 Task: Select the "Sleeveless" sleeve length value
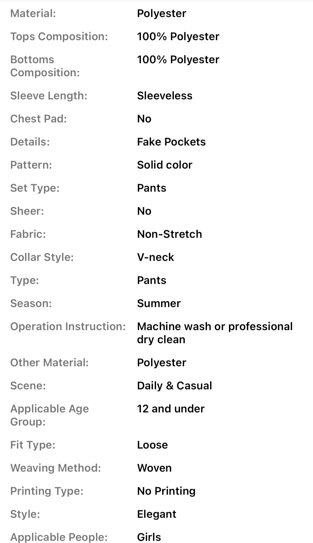pos(164,96)
